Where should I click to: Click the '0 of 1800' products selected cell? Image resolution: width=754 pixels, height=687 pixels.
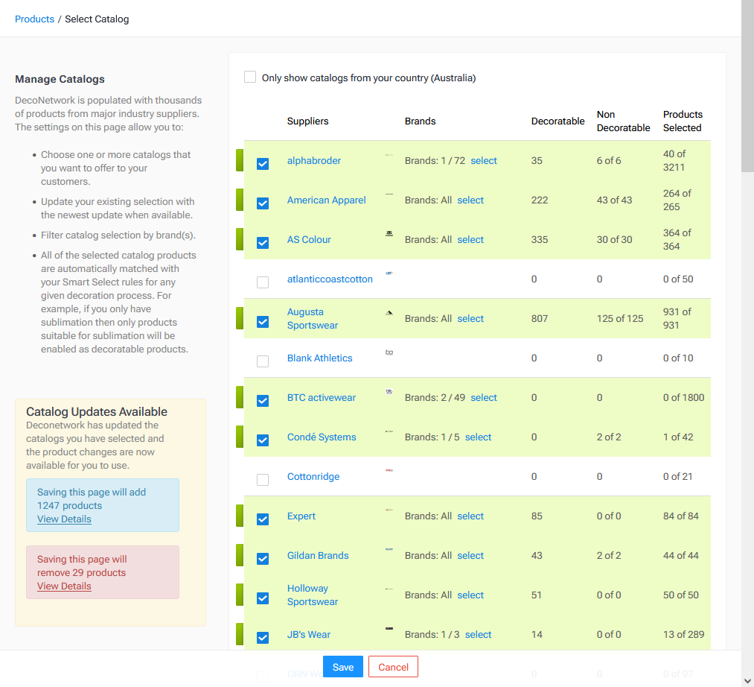pyautogui.click(x=684, y=398)
